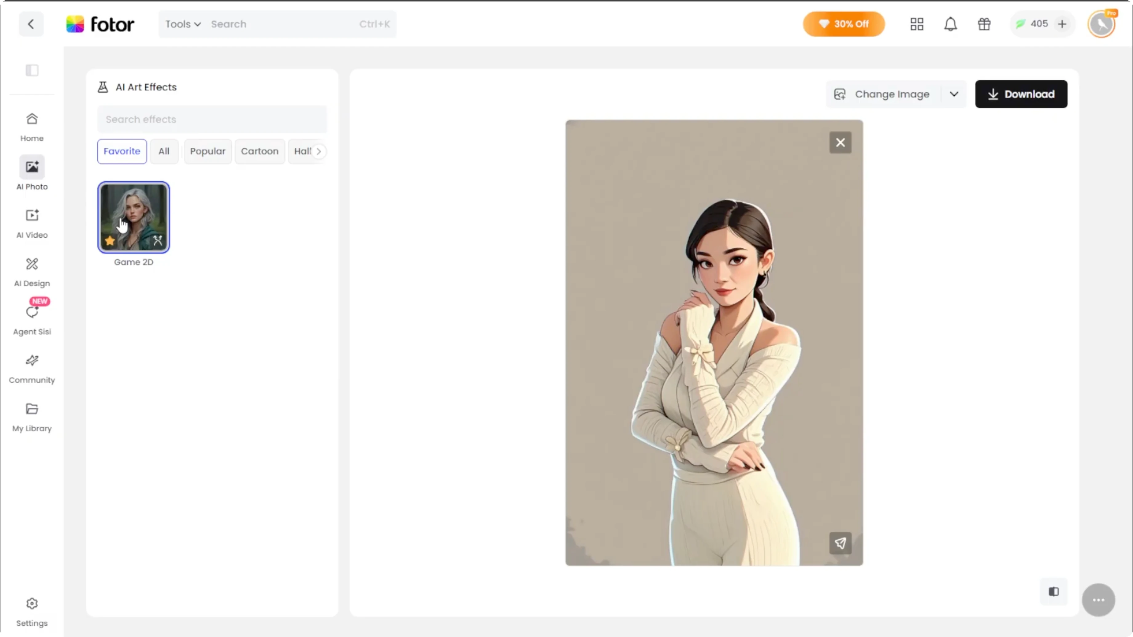Focus the Search effects field
1133x637 pixels.
pyautogui.click(x=212, y=119)
